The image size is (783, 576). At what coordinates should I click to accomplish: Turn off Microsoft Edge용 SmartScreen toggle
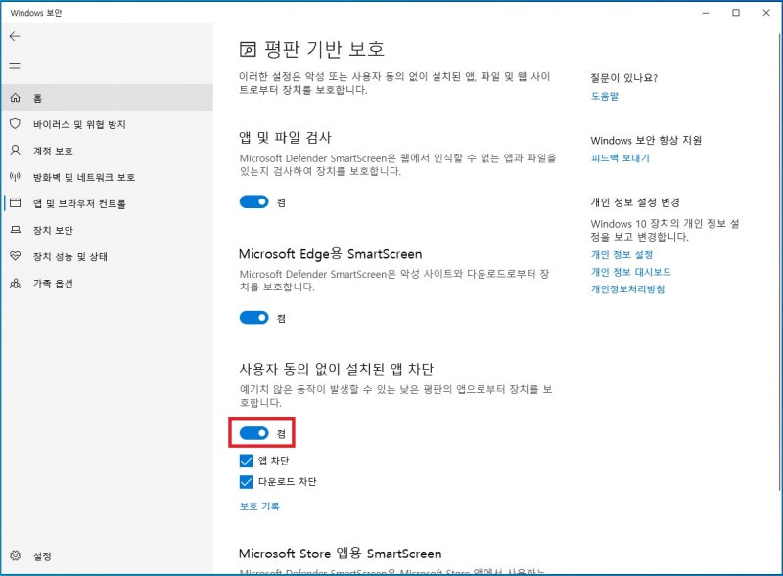[254, 318]
